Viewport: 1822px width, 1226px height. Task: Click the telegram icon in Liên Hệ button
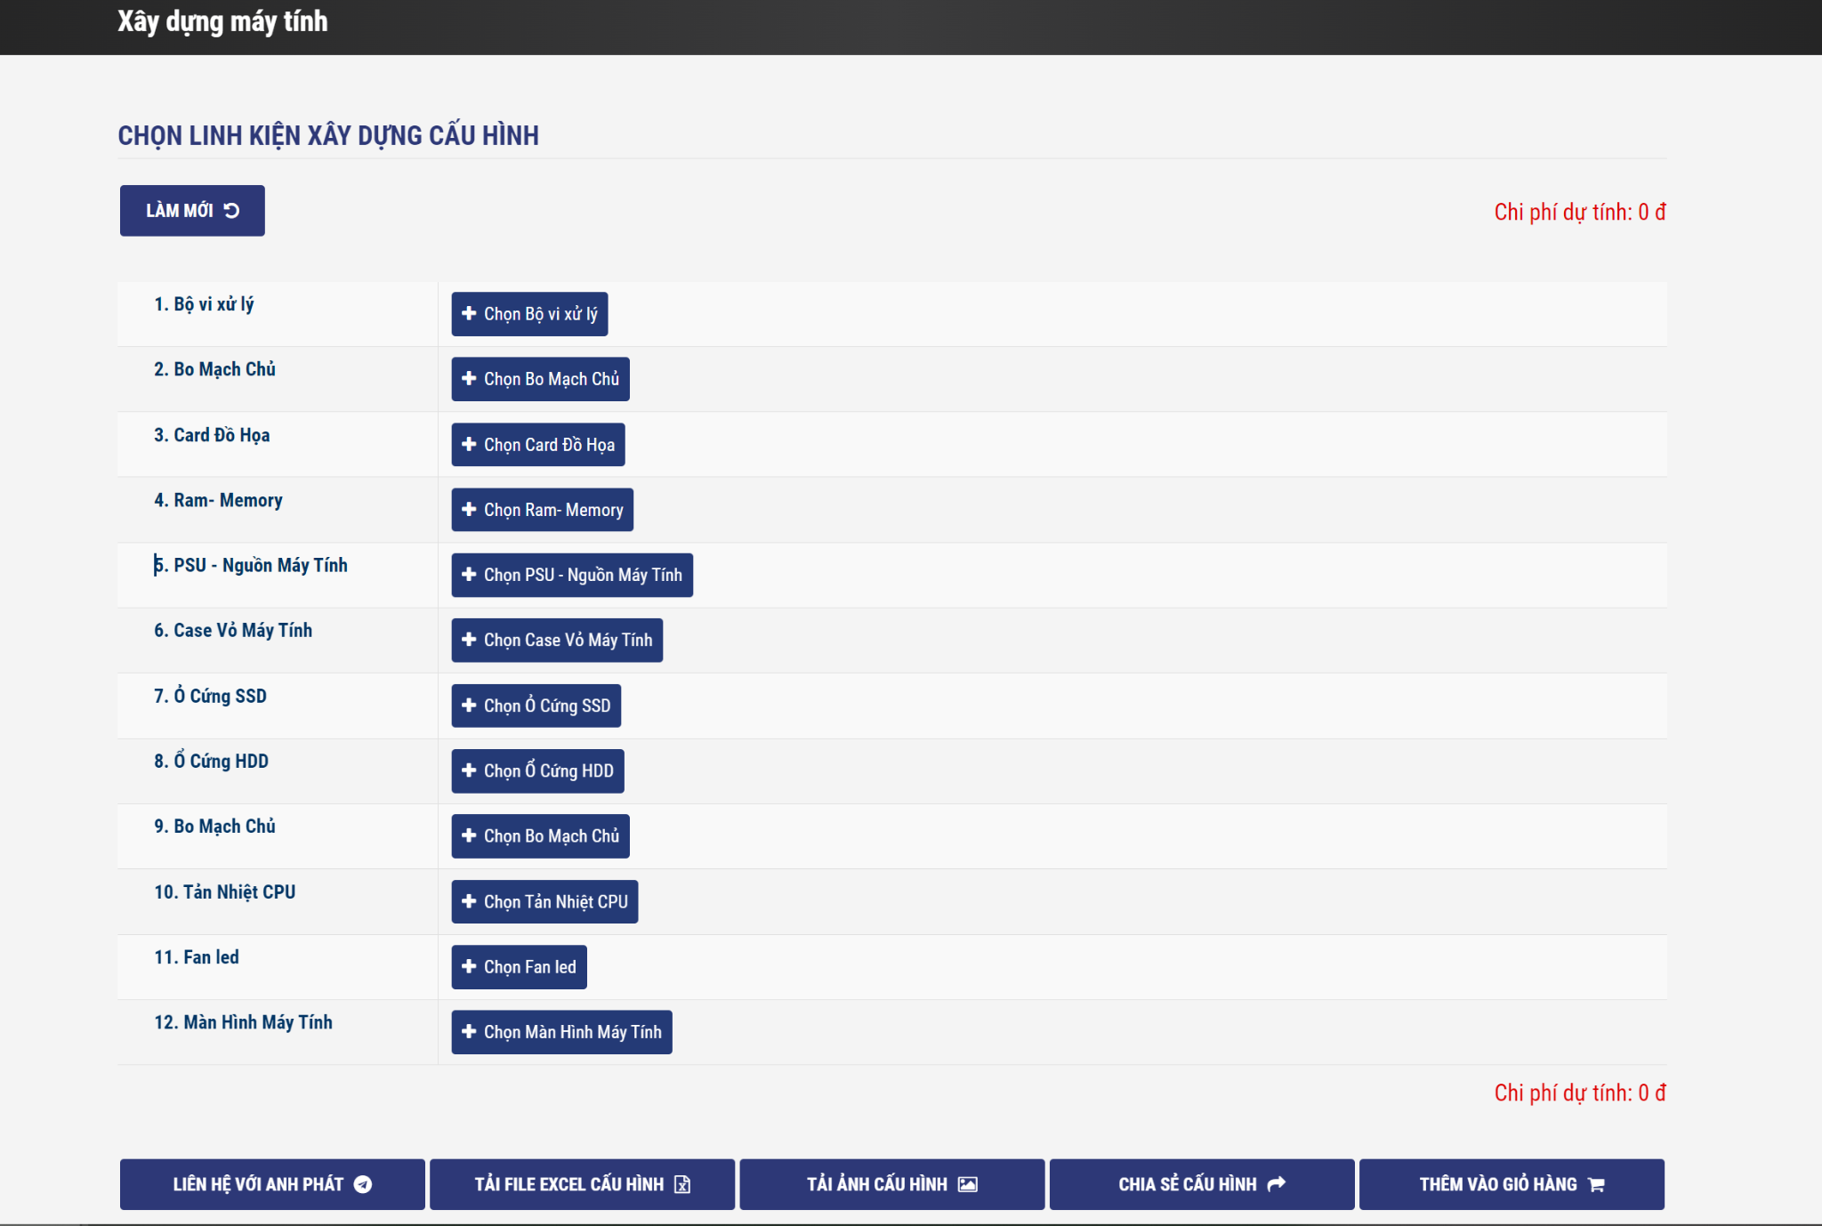coord(363,1184)
